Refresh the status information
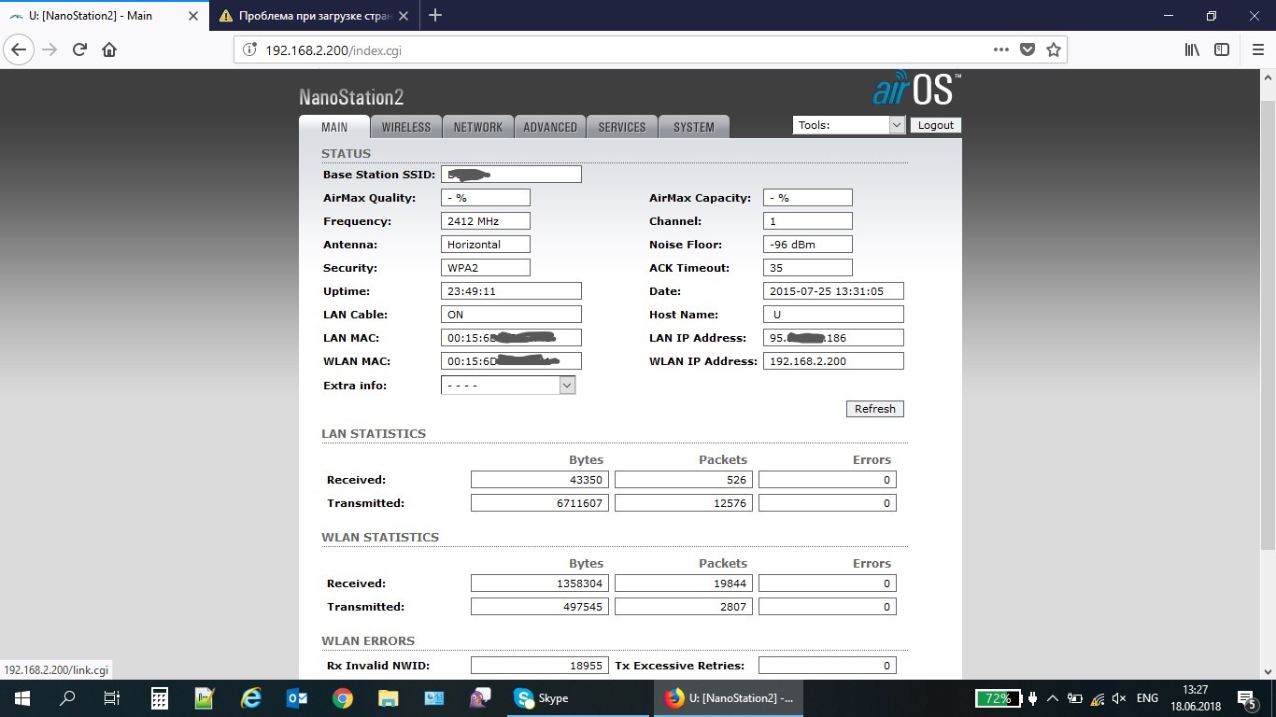This screenshot has width=1276, height=717. click(x=875, y=409)
